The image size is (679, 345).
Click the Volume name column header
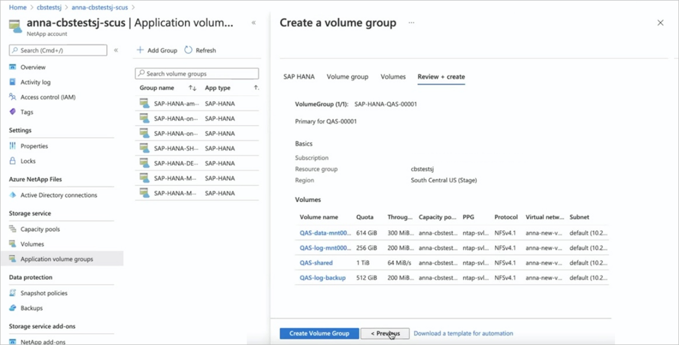click(319, 217)
